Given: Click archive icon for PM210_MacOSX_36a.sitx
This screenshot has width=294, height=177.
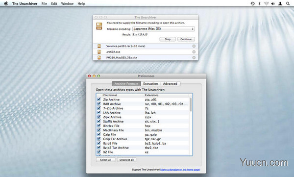Looking at the screenshot, I should pos(99,57).
